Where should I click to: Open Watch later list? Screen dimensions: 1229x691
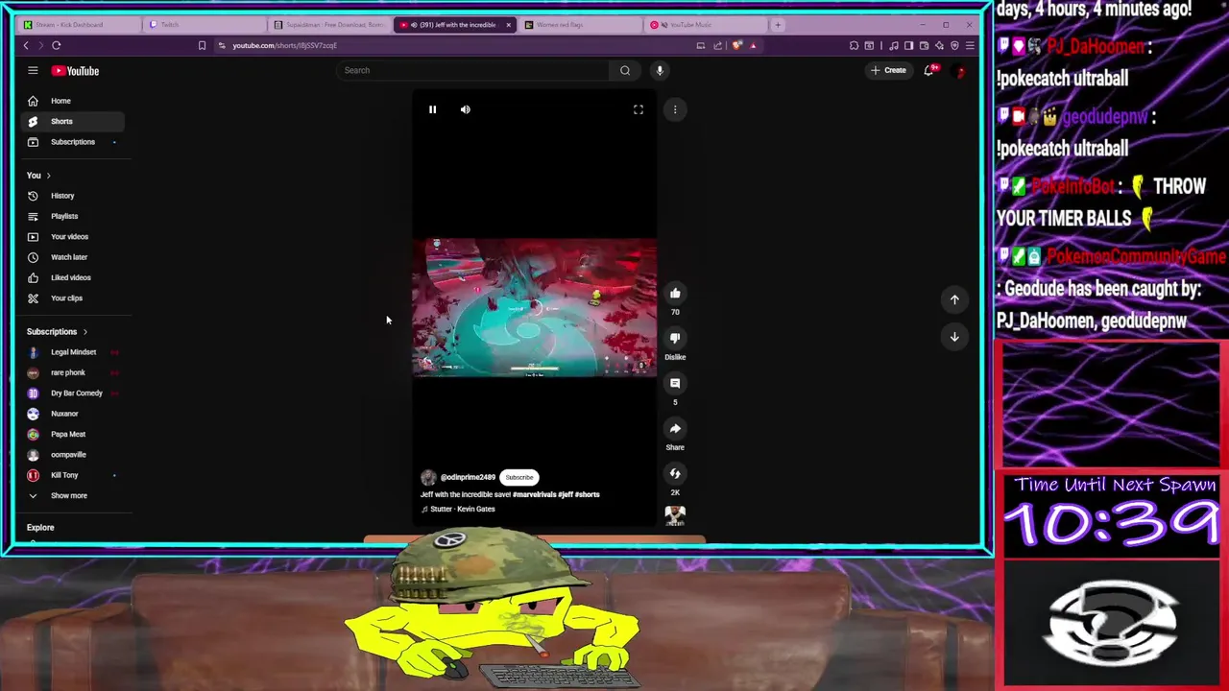[72, 257]
